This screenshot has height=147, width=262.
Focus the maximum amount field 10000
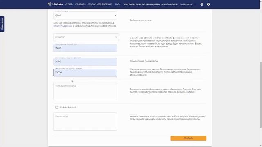(85, 73)
